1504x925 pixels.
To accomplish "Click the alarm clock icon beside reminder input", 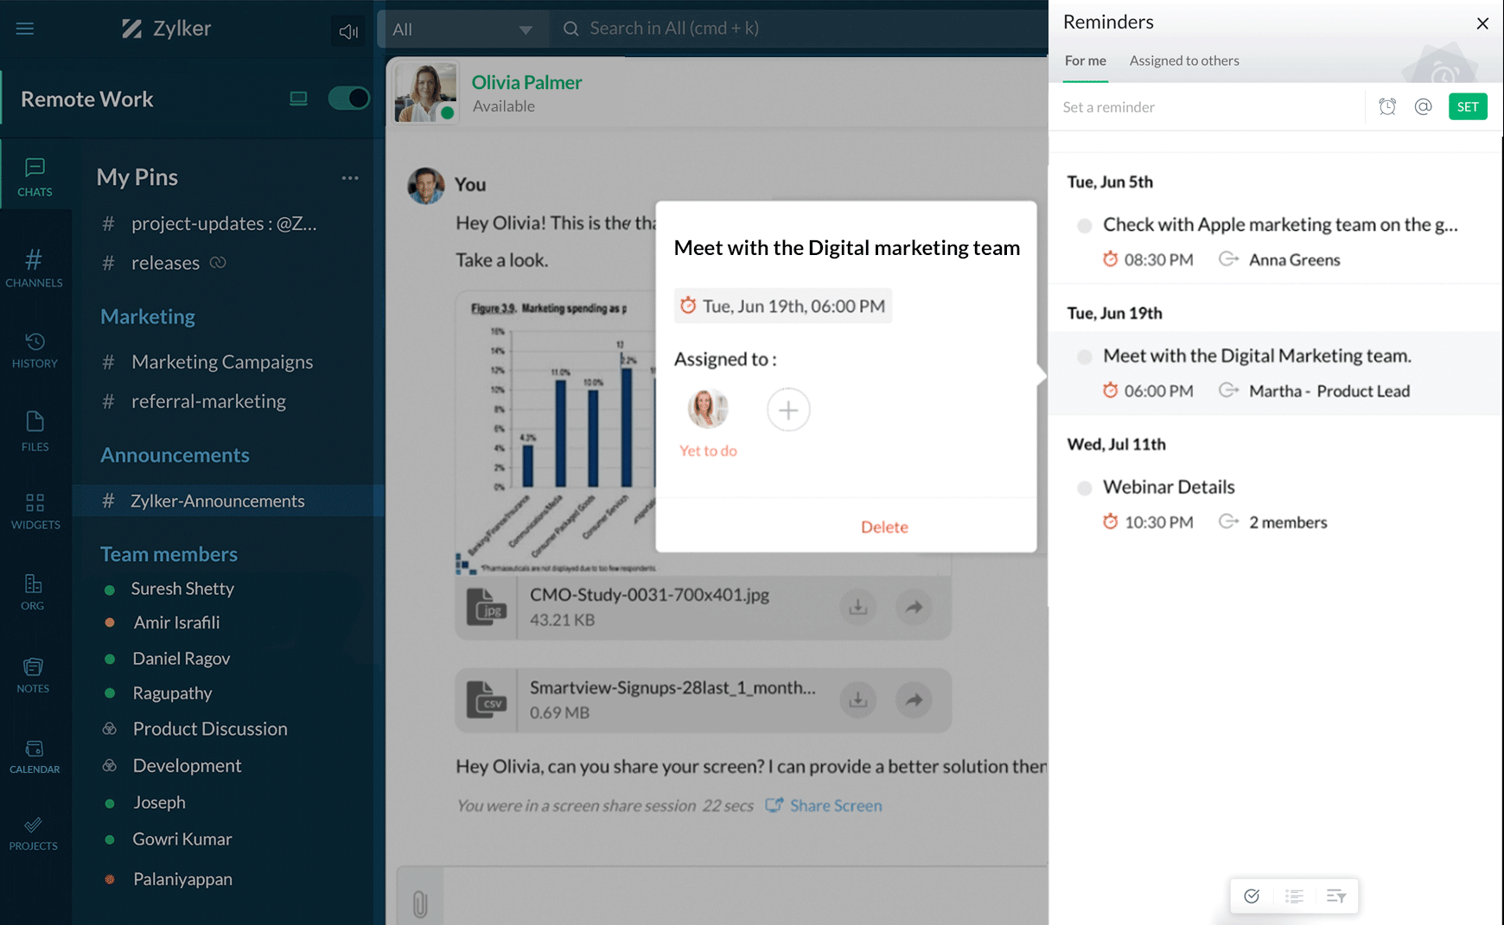I will coord(1387,106).
